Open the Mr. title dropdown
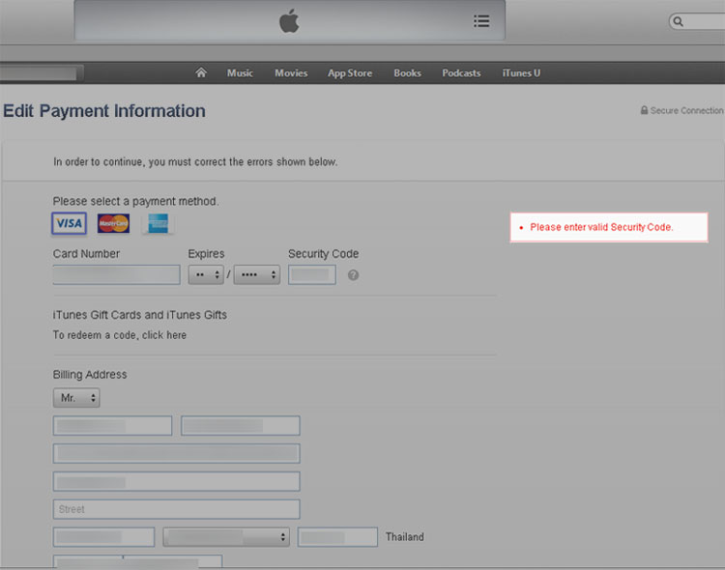Screen dimensions: 725x570 [76, 398]
